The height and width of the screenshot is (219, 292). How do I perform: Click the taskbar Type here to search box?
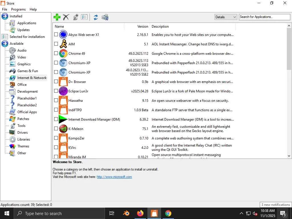tap(59, 213)
